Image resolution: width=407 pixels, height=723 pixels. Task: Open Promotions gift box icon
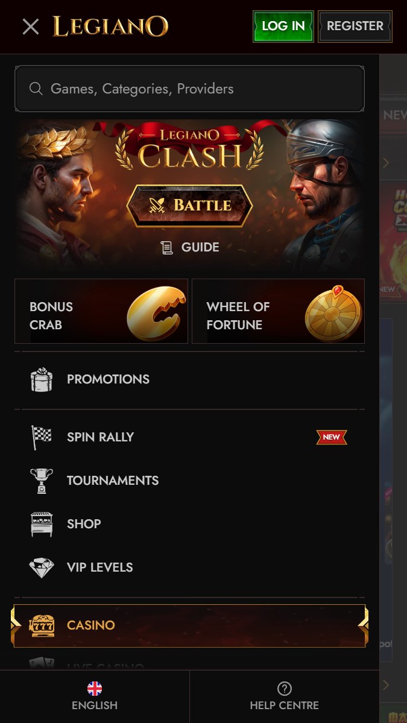point(42,379)
